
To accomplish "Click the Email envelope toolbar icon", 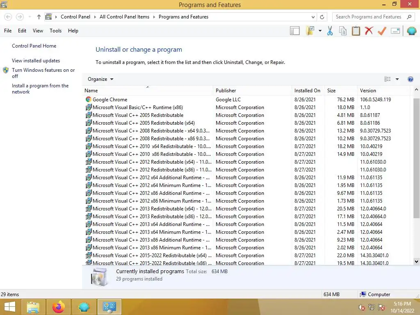I will pos(395,31).
